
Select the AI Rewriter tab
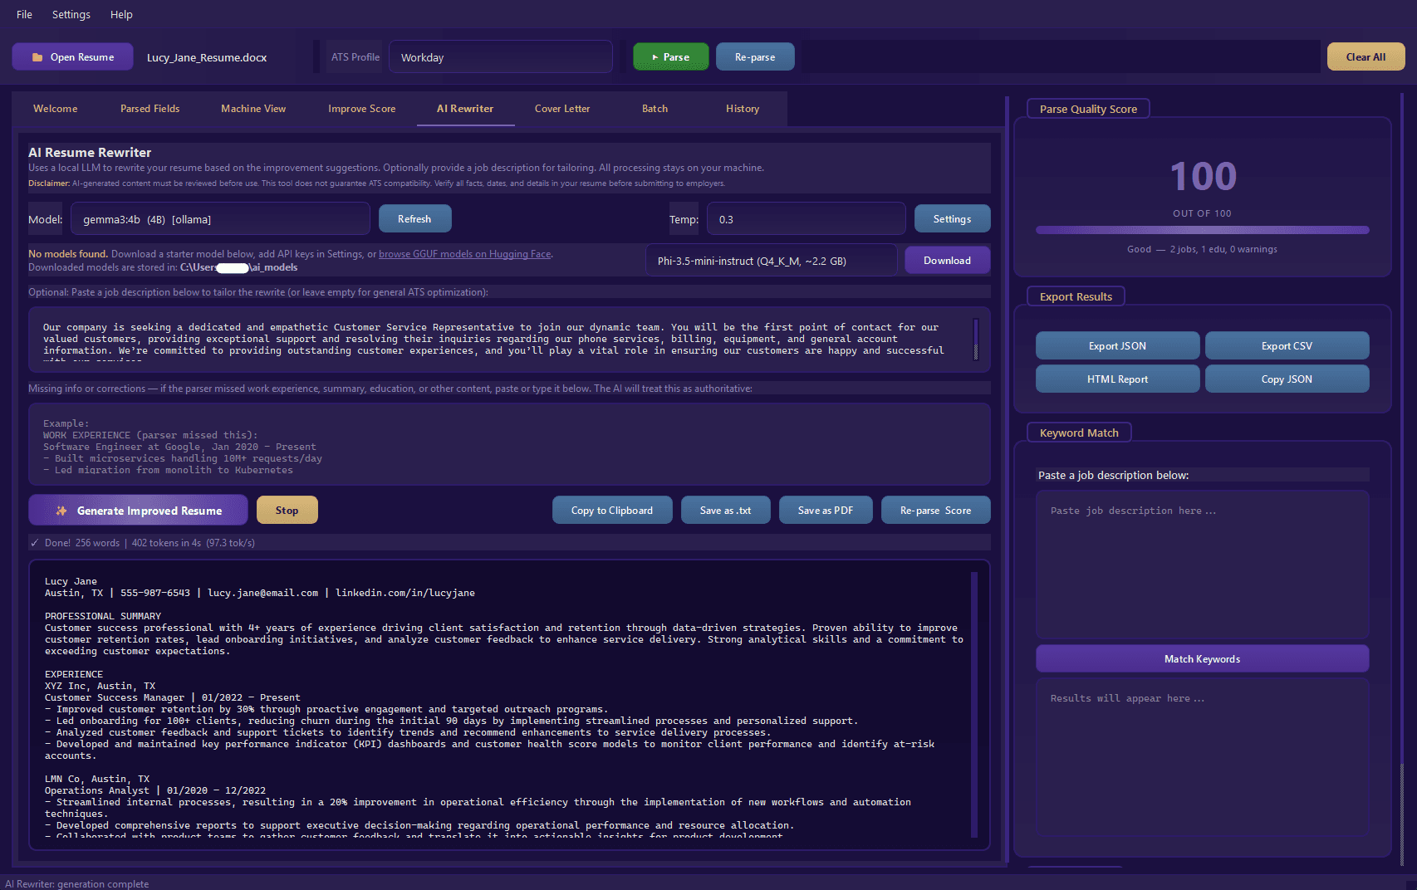point(465,109)
